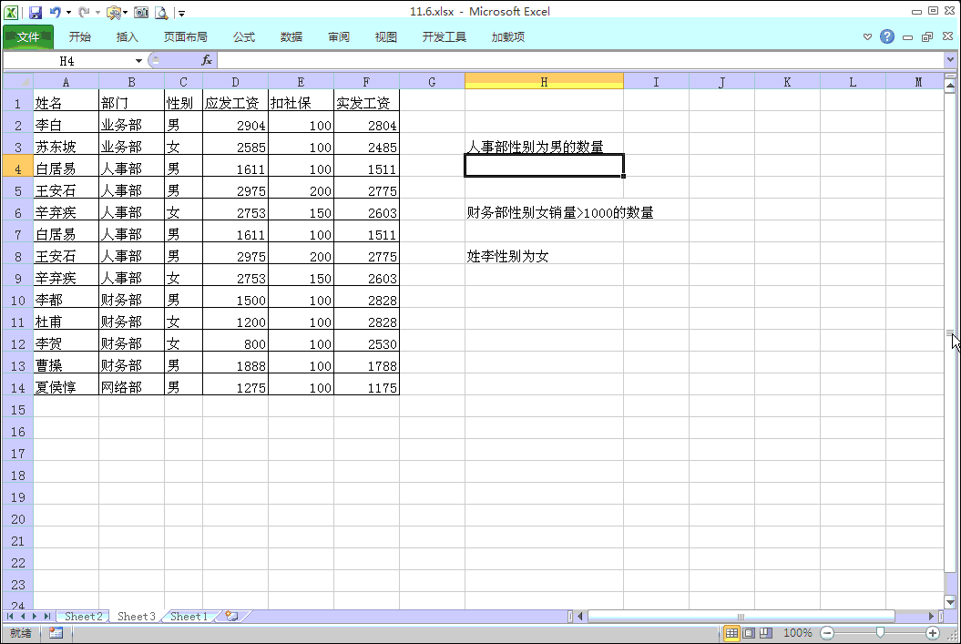This screenshot has width=961, height=644.
Task: Select column A header
Action: (66, 81)
